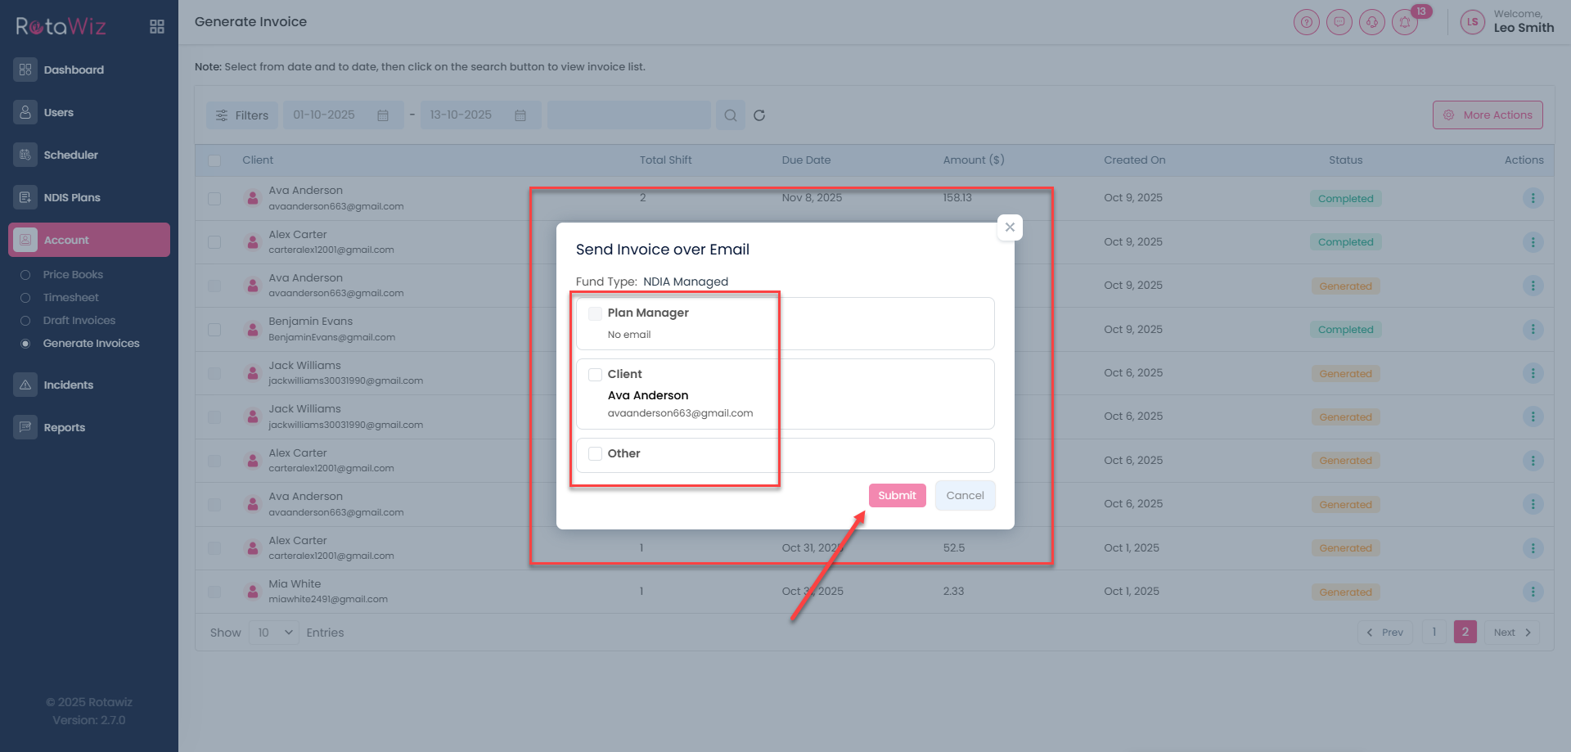Image resolution: width=1571 pixels, height=752 pixels.
Task: Check the Other recipient option
Action: tap(595, 454)
